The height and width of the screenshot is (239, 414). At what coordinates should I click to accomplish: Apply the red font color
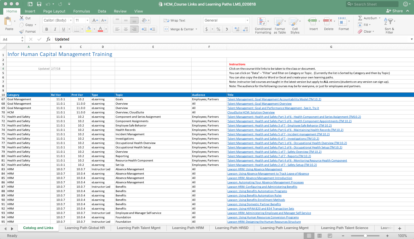(100, 29)
